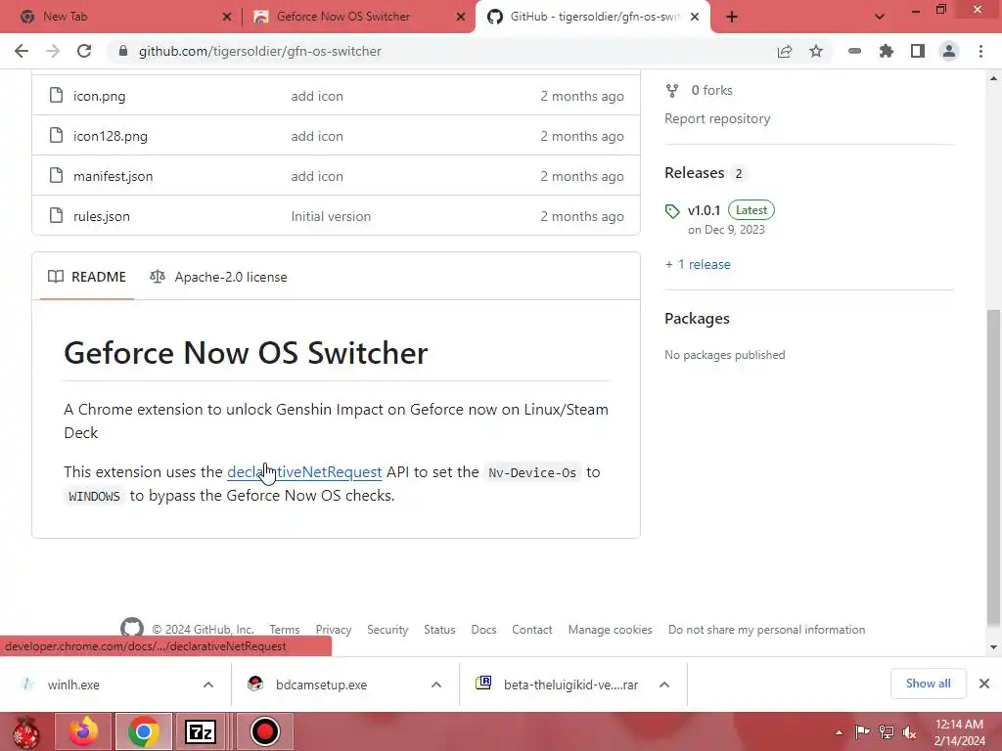
Task: Click the + 1 release link
Action: [x=697, y=264]
